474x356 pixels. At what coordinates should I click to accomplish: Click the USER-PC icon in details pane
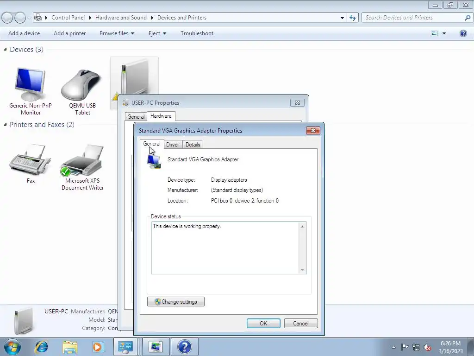(24, 321)
